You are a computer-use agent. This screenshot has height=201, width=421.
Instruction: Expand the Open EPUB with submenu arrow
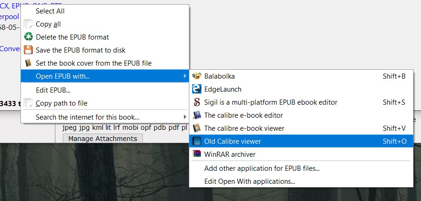pyautogui.click(x=185, y=76)
